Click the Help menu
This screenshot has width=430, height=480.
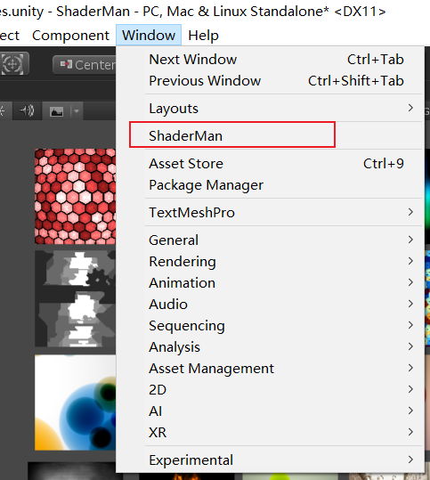[203, 36]
